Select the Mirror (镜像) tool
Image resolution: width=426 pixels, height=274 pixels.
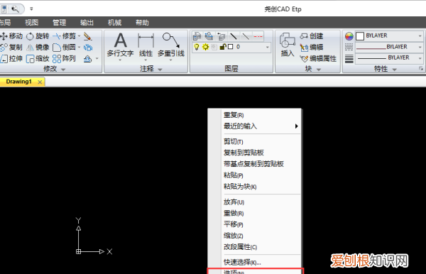(38, 48)
